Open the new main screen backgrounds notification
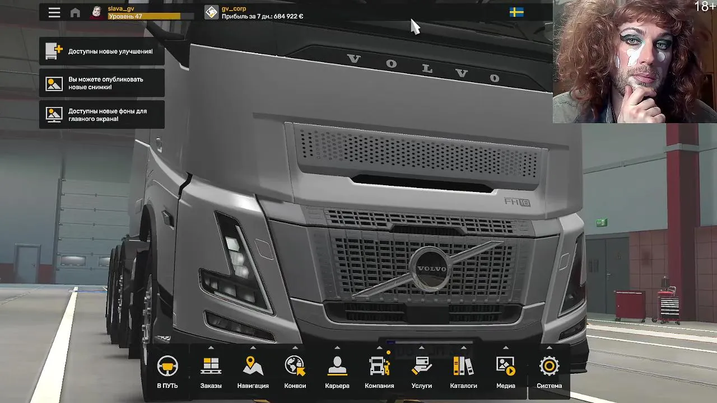 pos(102,115)
